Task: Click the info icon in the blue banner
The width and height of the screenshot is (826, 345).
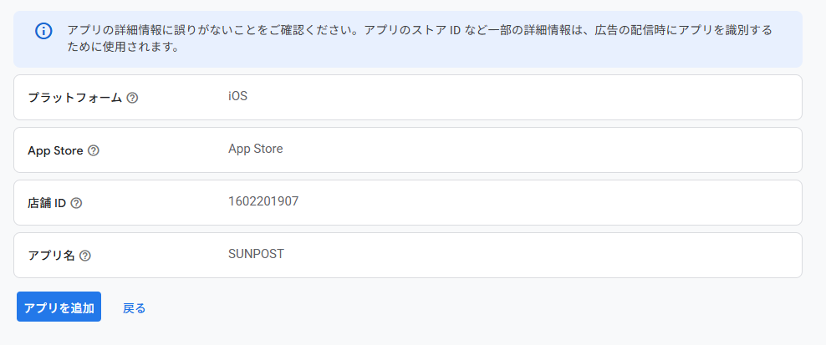Action: pos(43,31)
